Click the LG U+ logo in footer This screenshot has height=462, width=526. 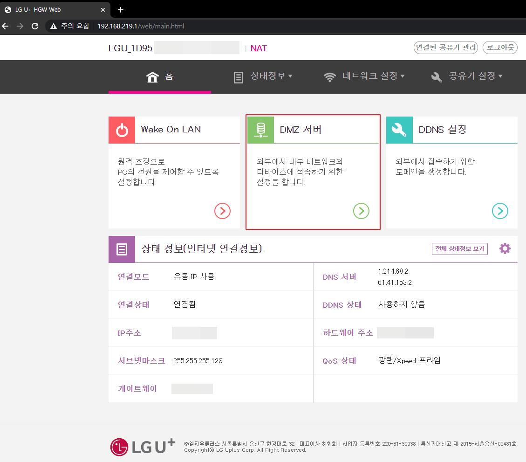coord(143,447)
